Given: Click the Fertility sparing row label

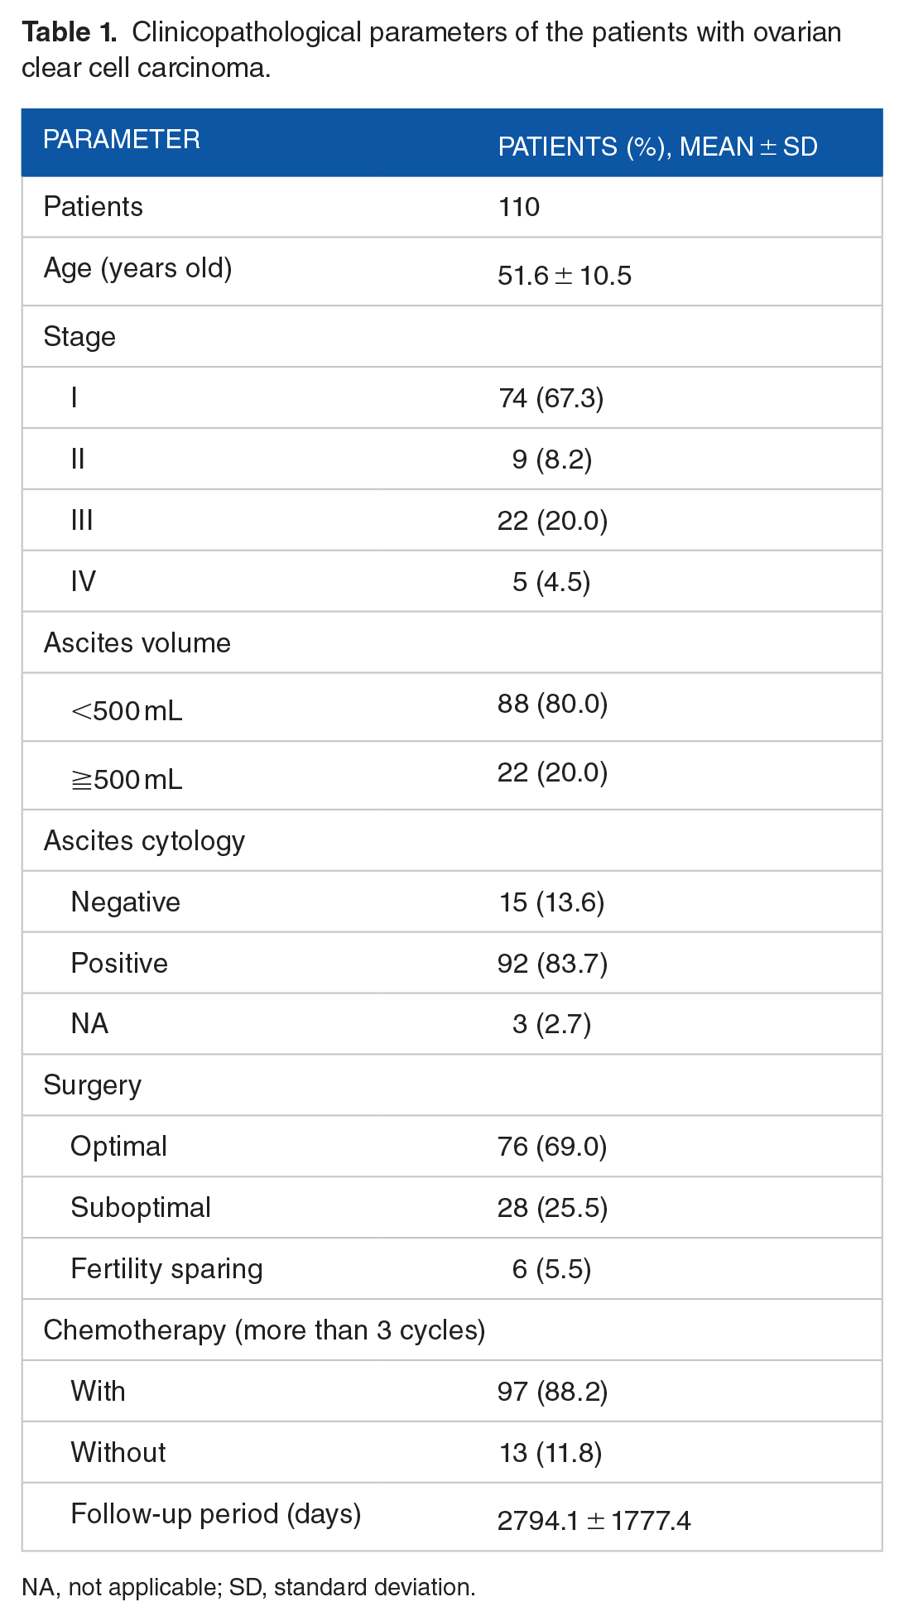Looking at the screenshot, I should [167, 1269].
